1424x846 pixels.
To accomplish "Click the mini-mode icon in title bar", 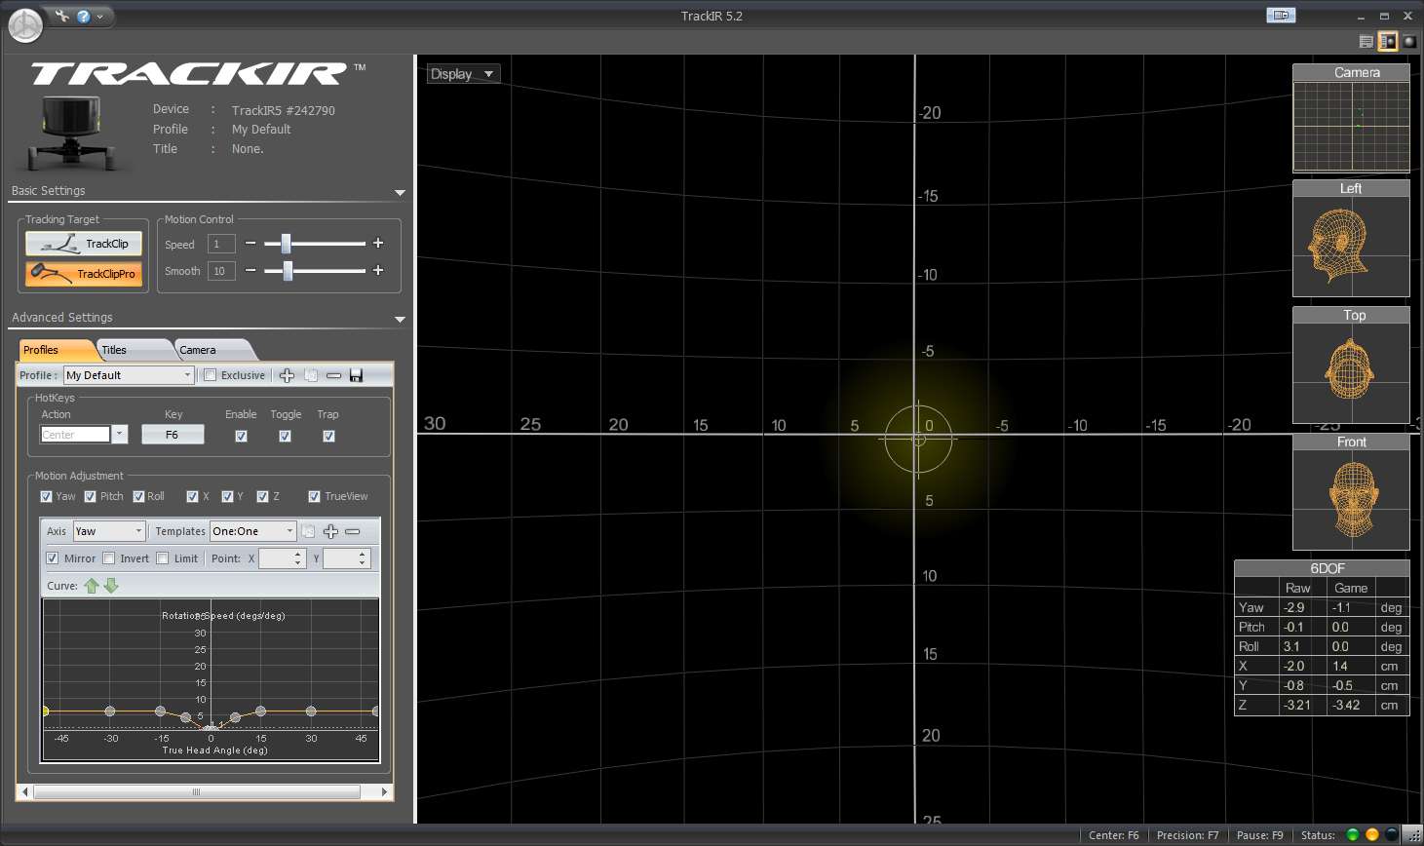I will [x=1281, y=15].
